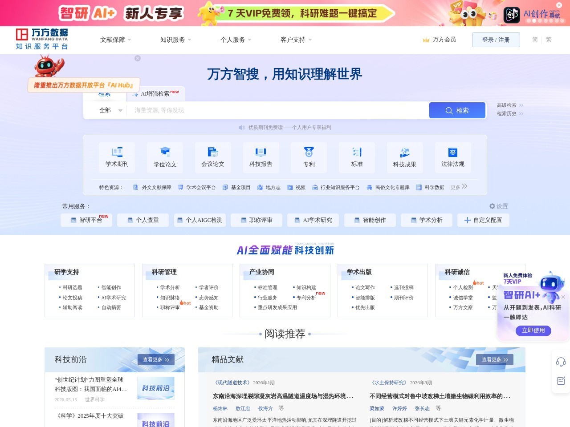
Task: Click 查看更多 in 精品文献 section
Action: pos(495,359)
